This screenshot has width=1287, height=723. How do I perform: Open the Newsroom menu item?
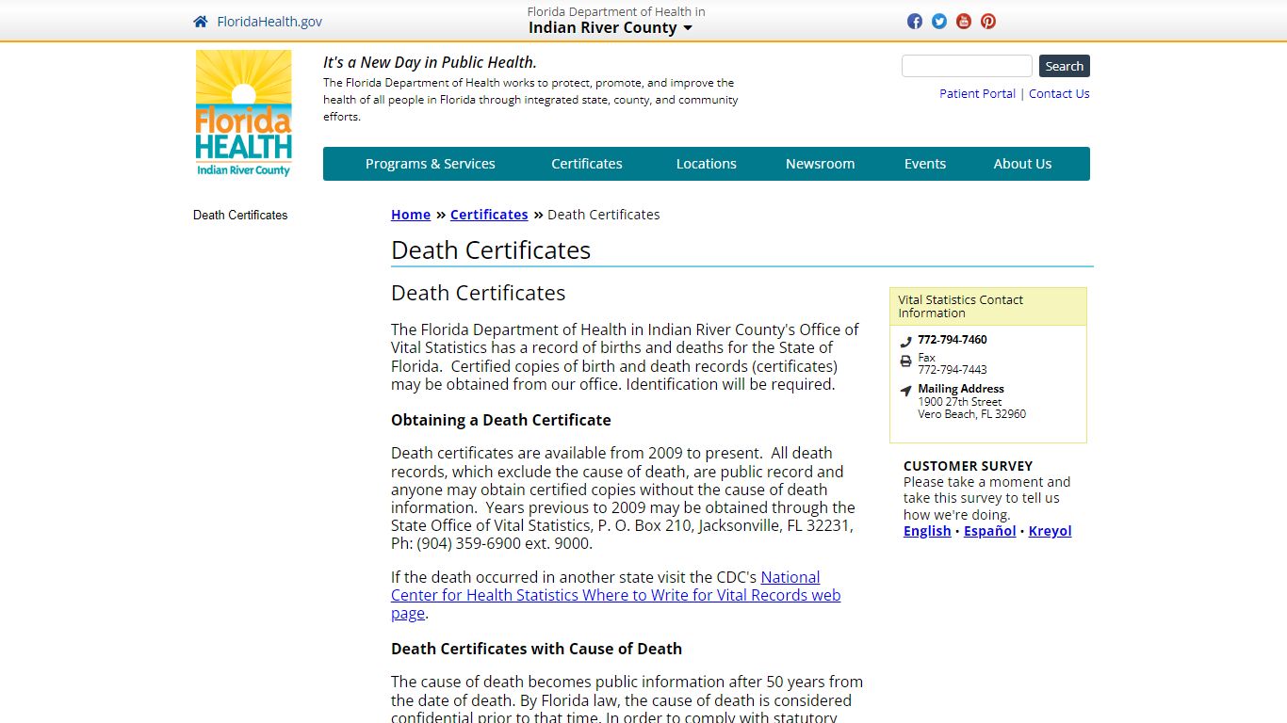pyautogui.click(x=821, y=164)
